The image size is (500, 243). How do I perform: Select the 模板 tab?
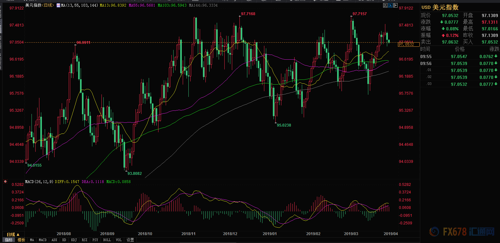pos(21,240)
